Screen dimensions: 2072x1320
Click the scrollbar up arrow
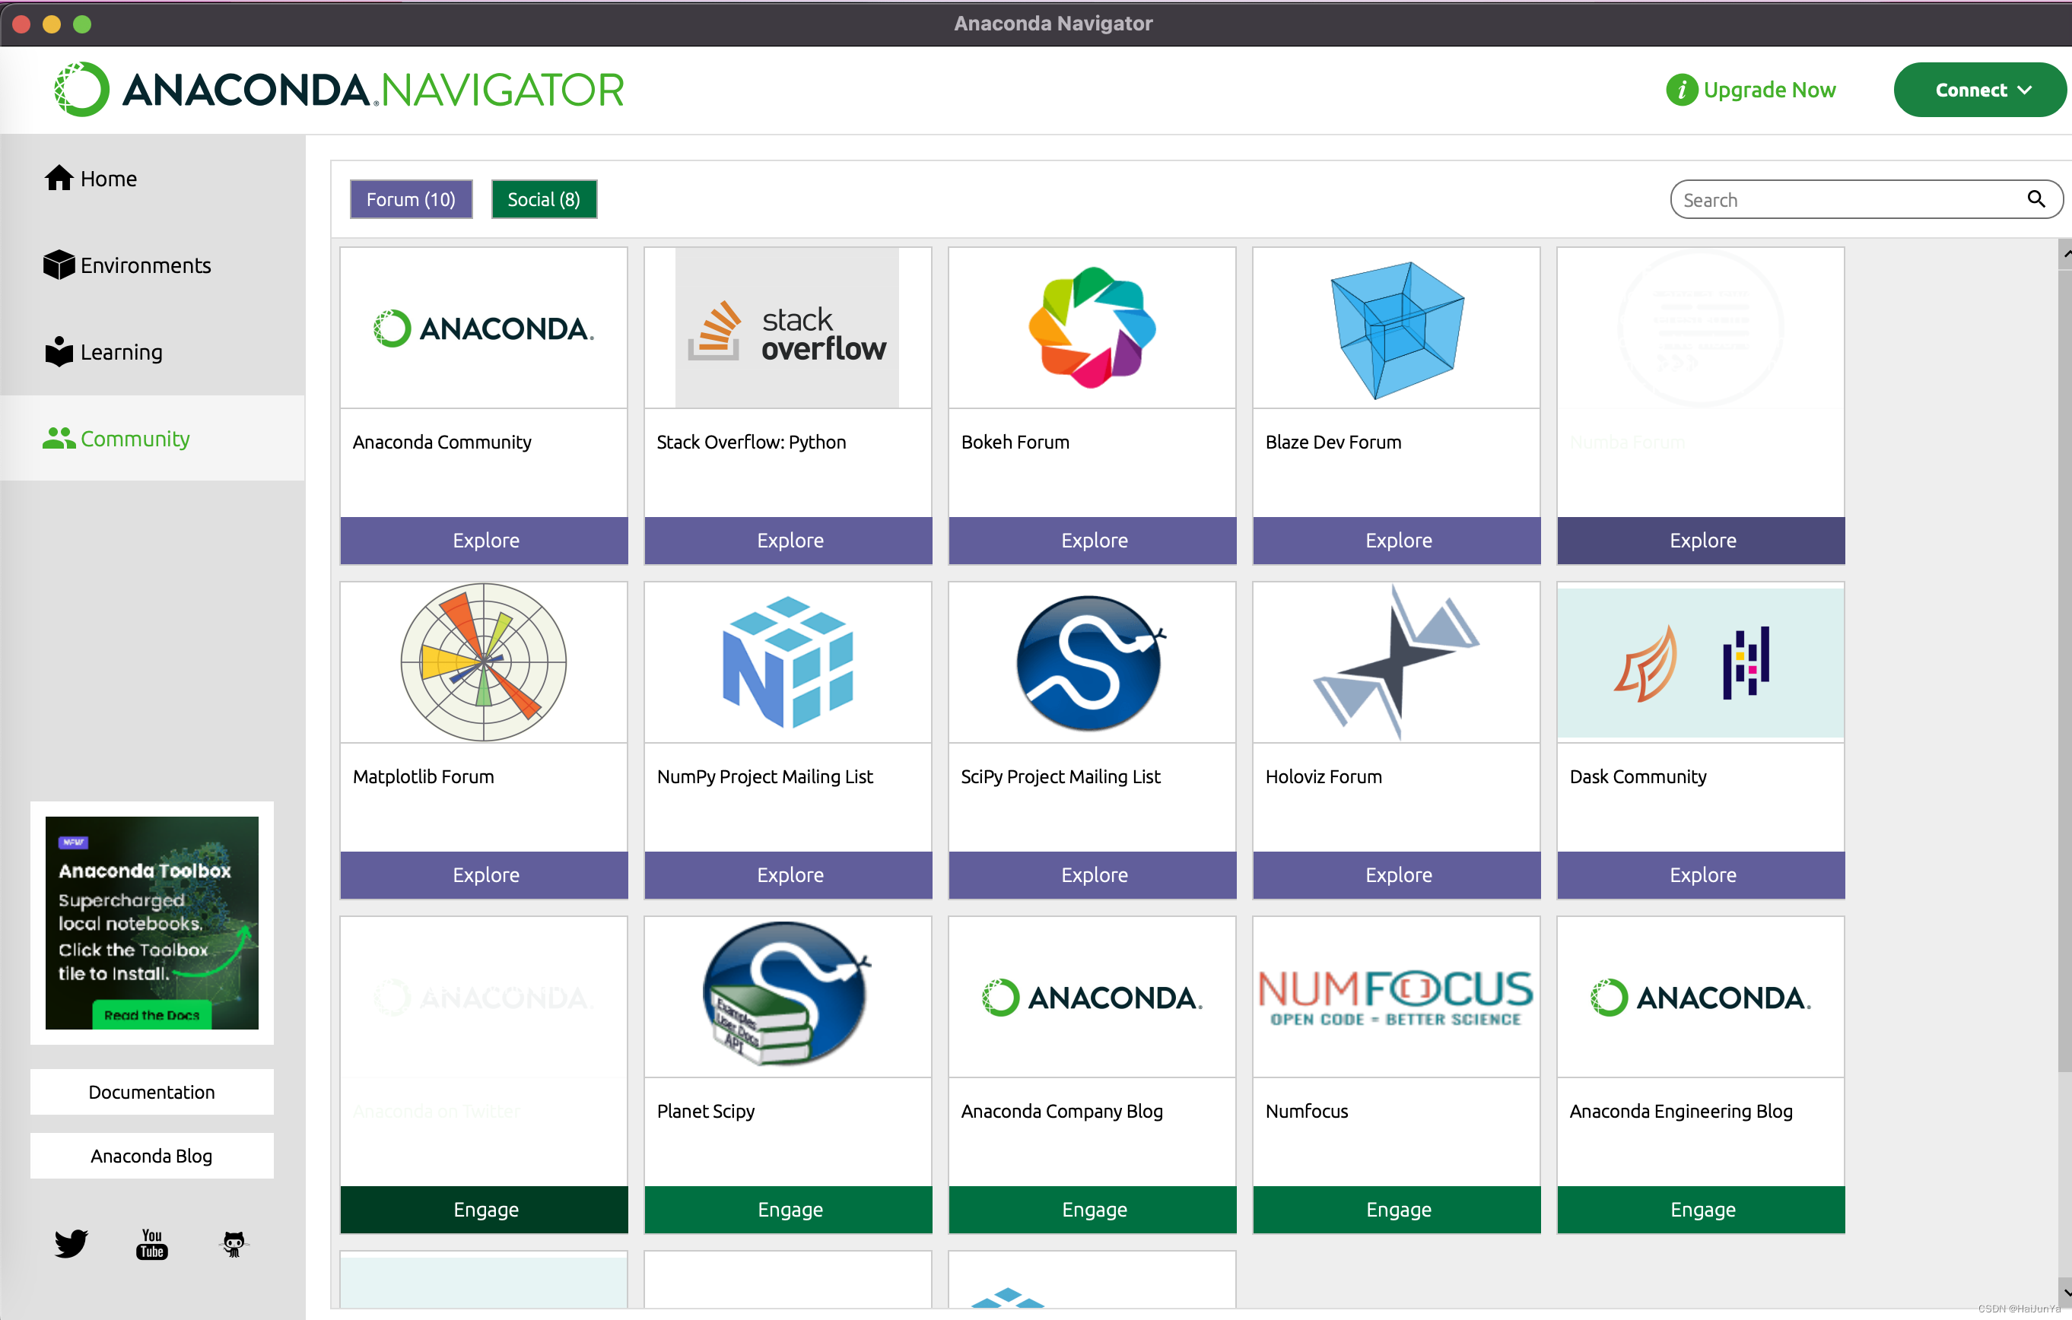point(2064,254)
